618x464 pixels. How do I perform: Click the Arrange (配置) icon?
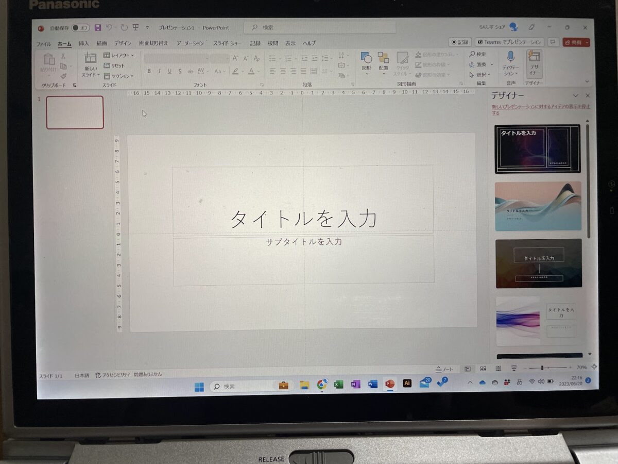[383, 58]
